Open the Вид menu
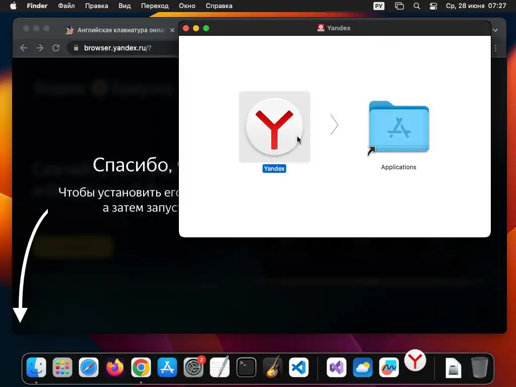The height and width of the screenshot is (387, 516). pos(124,6)
